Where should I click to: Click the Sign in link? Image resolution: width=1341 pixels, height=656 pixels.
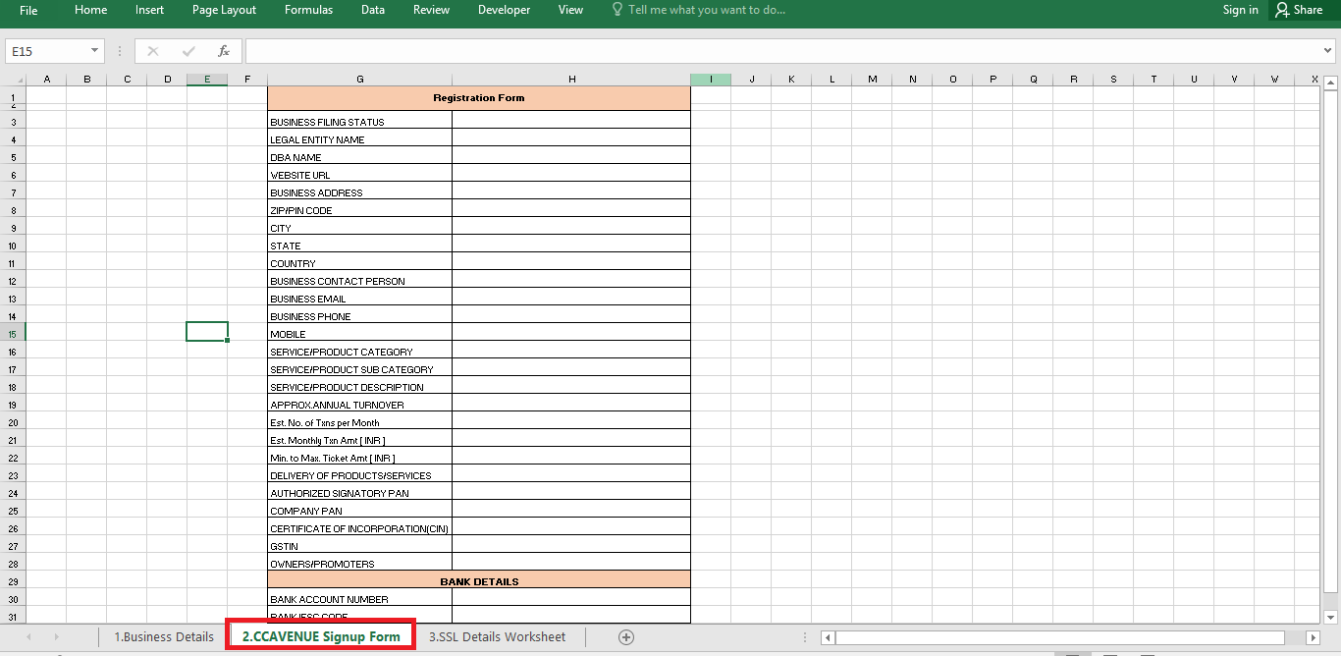[1240, 10]
